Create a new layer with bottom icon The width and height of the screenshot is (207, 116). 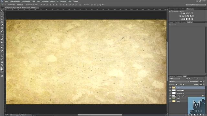click(200, 115)
